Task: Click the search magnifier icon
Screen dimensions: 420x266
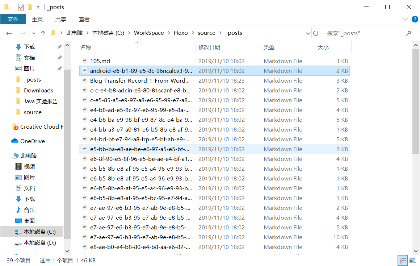Action: [408, 33]
